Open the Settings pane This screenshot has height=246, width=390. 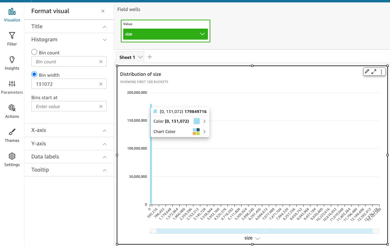point(12,160)
